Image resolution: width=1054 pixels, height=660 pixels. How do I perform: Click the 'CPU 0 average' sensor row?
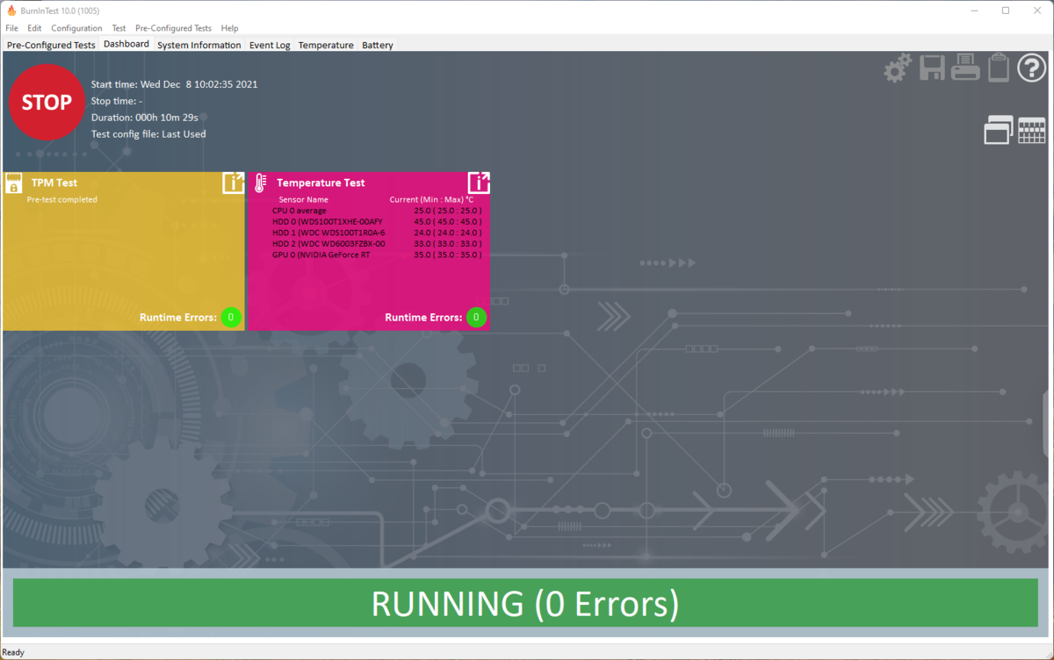(x=377, y=211)
